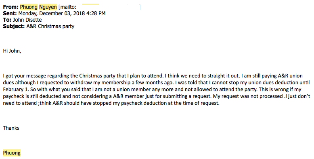Click the subject text A&R Christmas party

tap(50, 26)
